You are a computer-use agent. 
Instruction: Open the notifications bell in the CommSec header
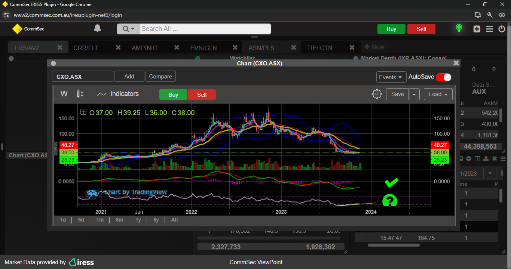[97, 28]
